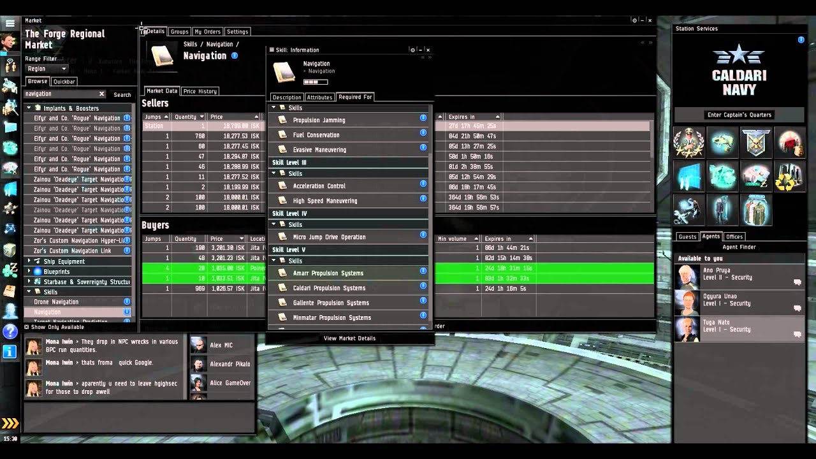The height and width of the screenshot is (459, 816).
Task: Open the character portrait in the Neocom
Action: click(10, 42)
